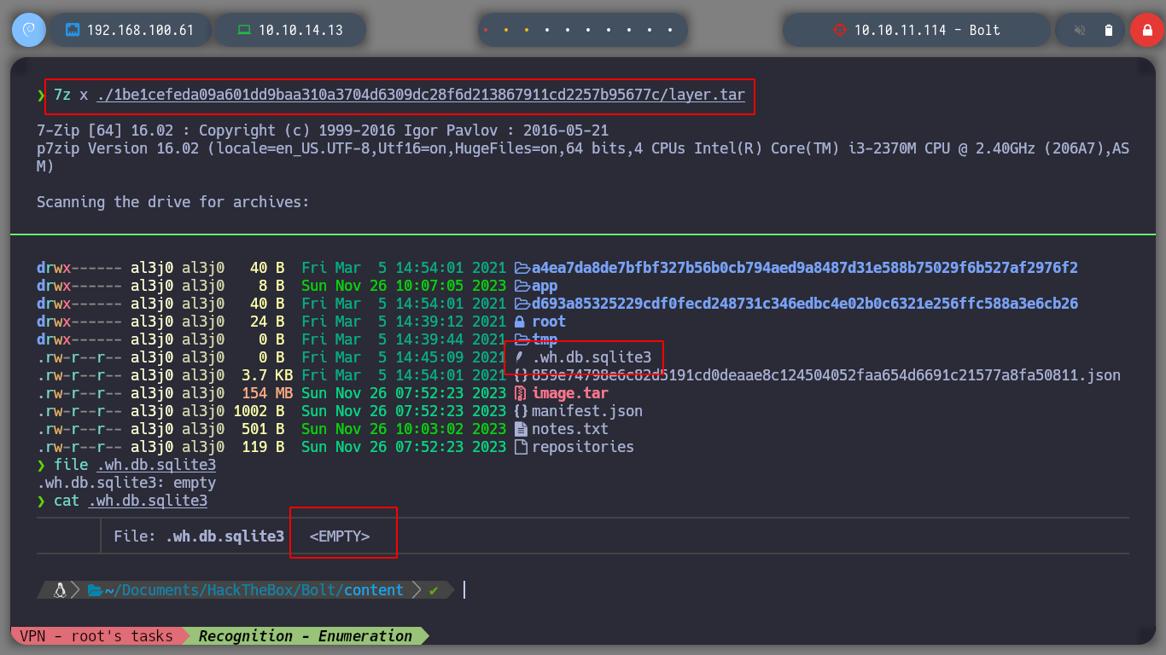Click the 192.168.100.61 IP address label
This screenshot has width=1166, height=655.
point(140,30)
